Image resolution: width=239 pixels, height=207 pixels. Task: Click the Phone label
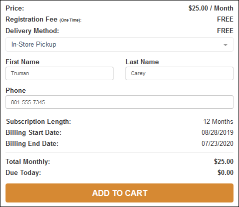[16, 90]
